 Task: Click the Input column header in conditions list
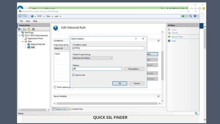click(57, 54)
